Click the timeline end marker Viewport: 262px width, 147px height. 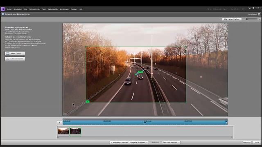tap(226, 122)
